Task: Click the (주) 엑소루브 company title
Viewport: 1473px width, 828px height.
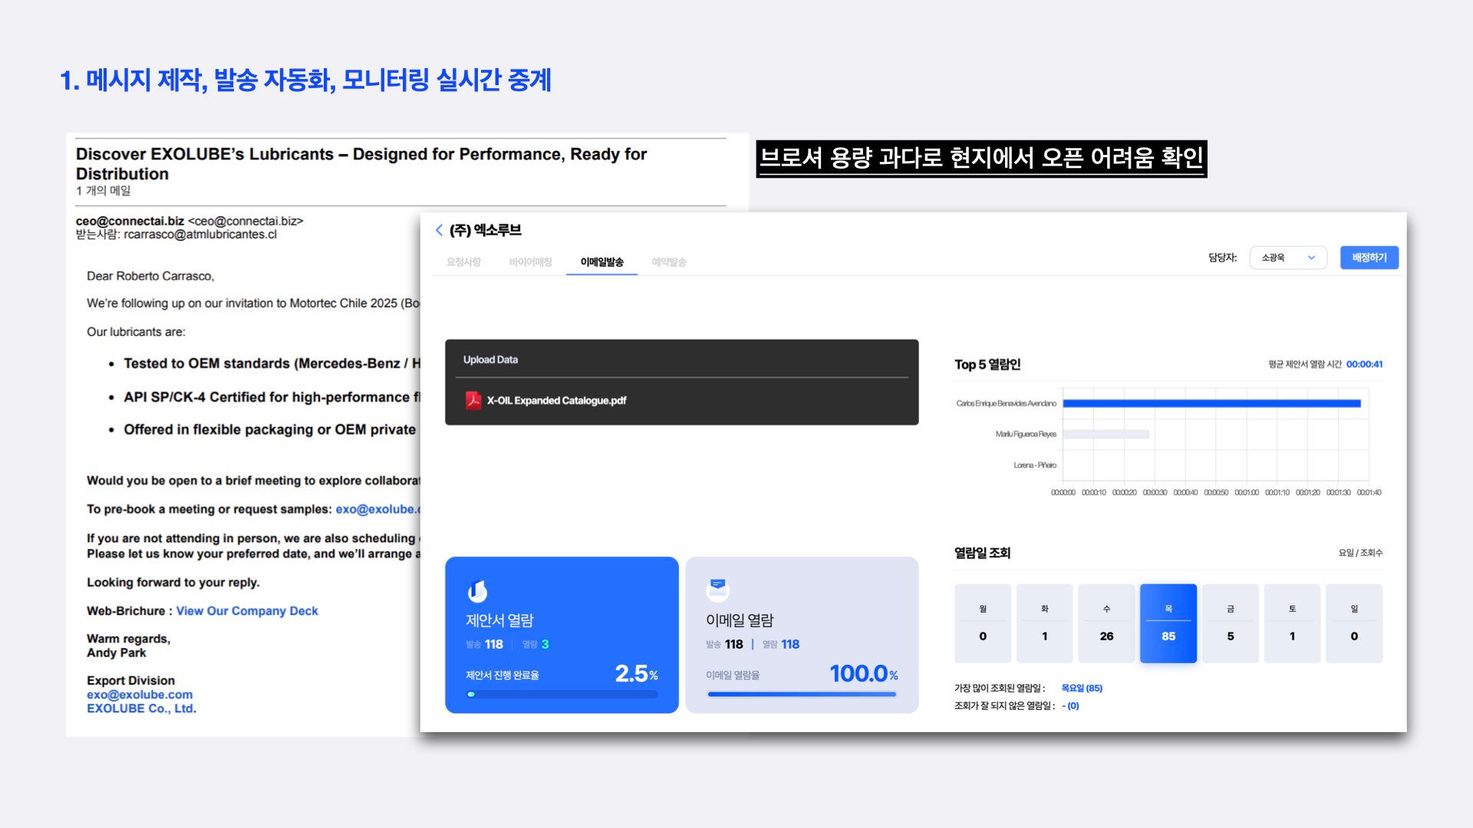Action: (485, 230)
